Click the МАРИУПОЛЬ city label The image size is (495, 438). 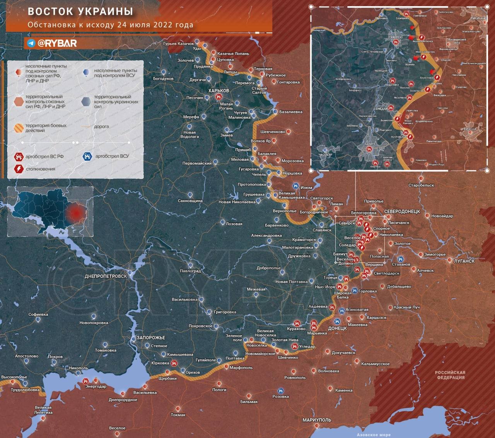[x=317, y=420]
